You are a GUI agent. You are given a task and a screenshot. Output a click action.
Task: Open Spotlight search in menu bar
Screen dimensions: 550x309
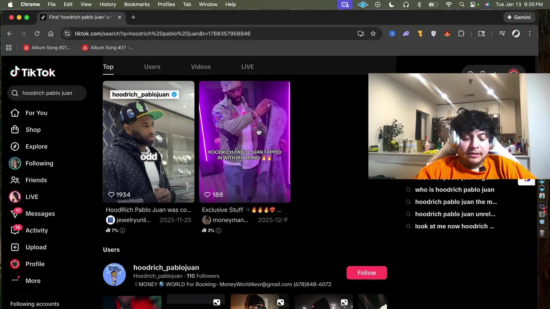click(x=462, y=4)
